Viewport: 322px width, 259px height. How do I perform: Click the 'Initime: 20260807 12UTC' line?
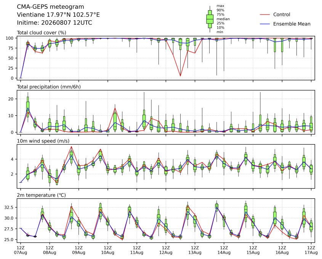point(54,22)
